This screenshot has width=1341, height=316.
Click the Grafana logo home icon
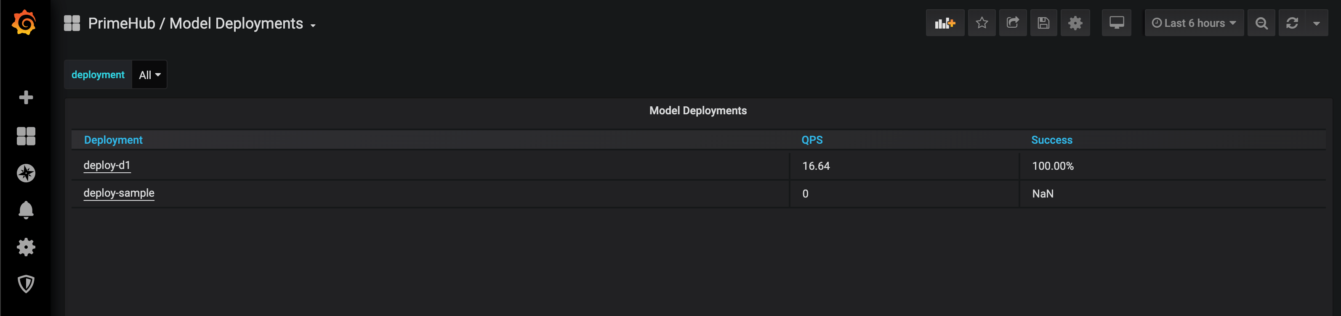coord(24,22)
